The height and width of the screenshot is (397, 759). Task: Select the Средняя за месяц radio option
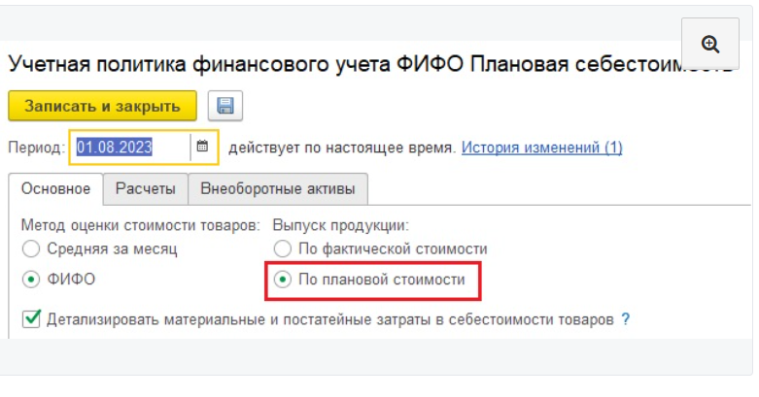coord(32,249)
